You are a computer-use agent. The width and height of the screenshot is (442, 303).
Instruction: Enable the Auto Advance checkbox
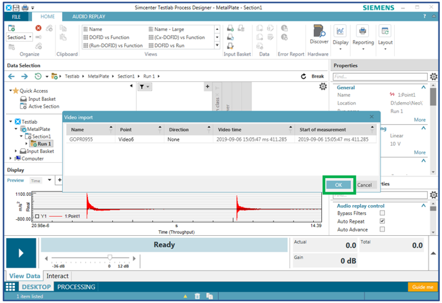click(x=382, y=230)
